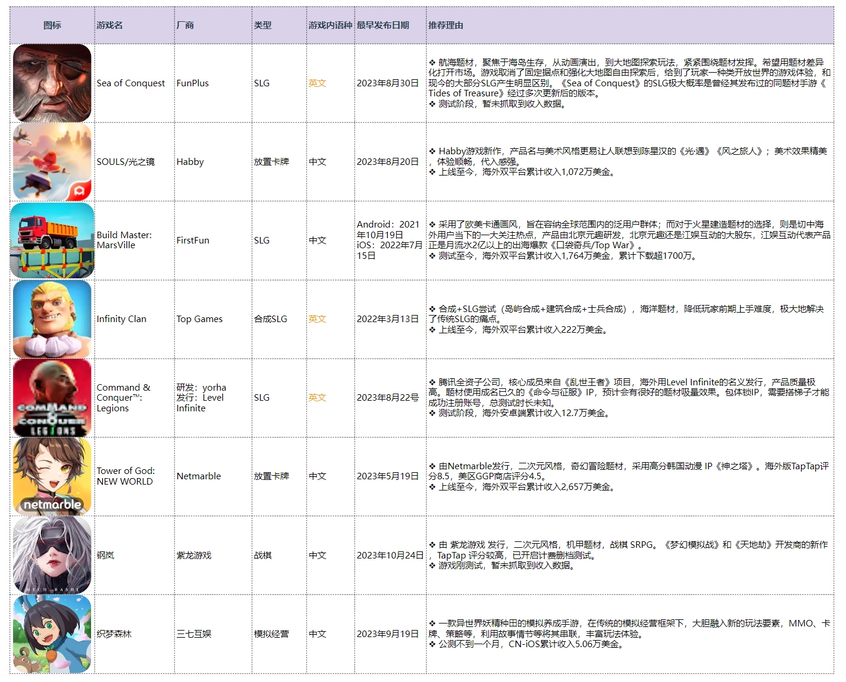Screen dimensions: 846x682
Task: Select the 厂商 column header
Action: (x=185, y=25)
